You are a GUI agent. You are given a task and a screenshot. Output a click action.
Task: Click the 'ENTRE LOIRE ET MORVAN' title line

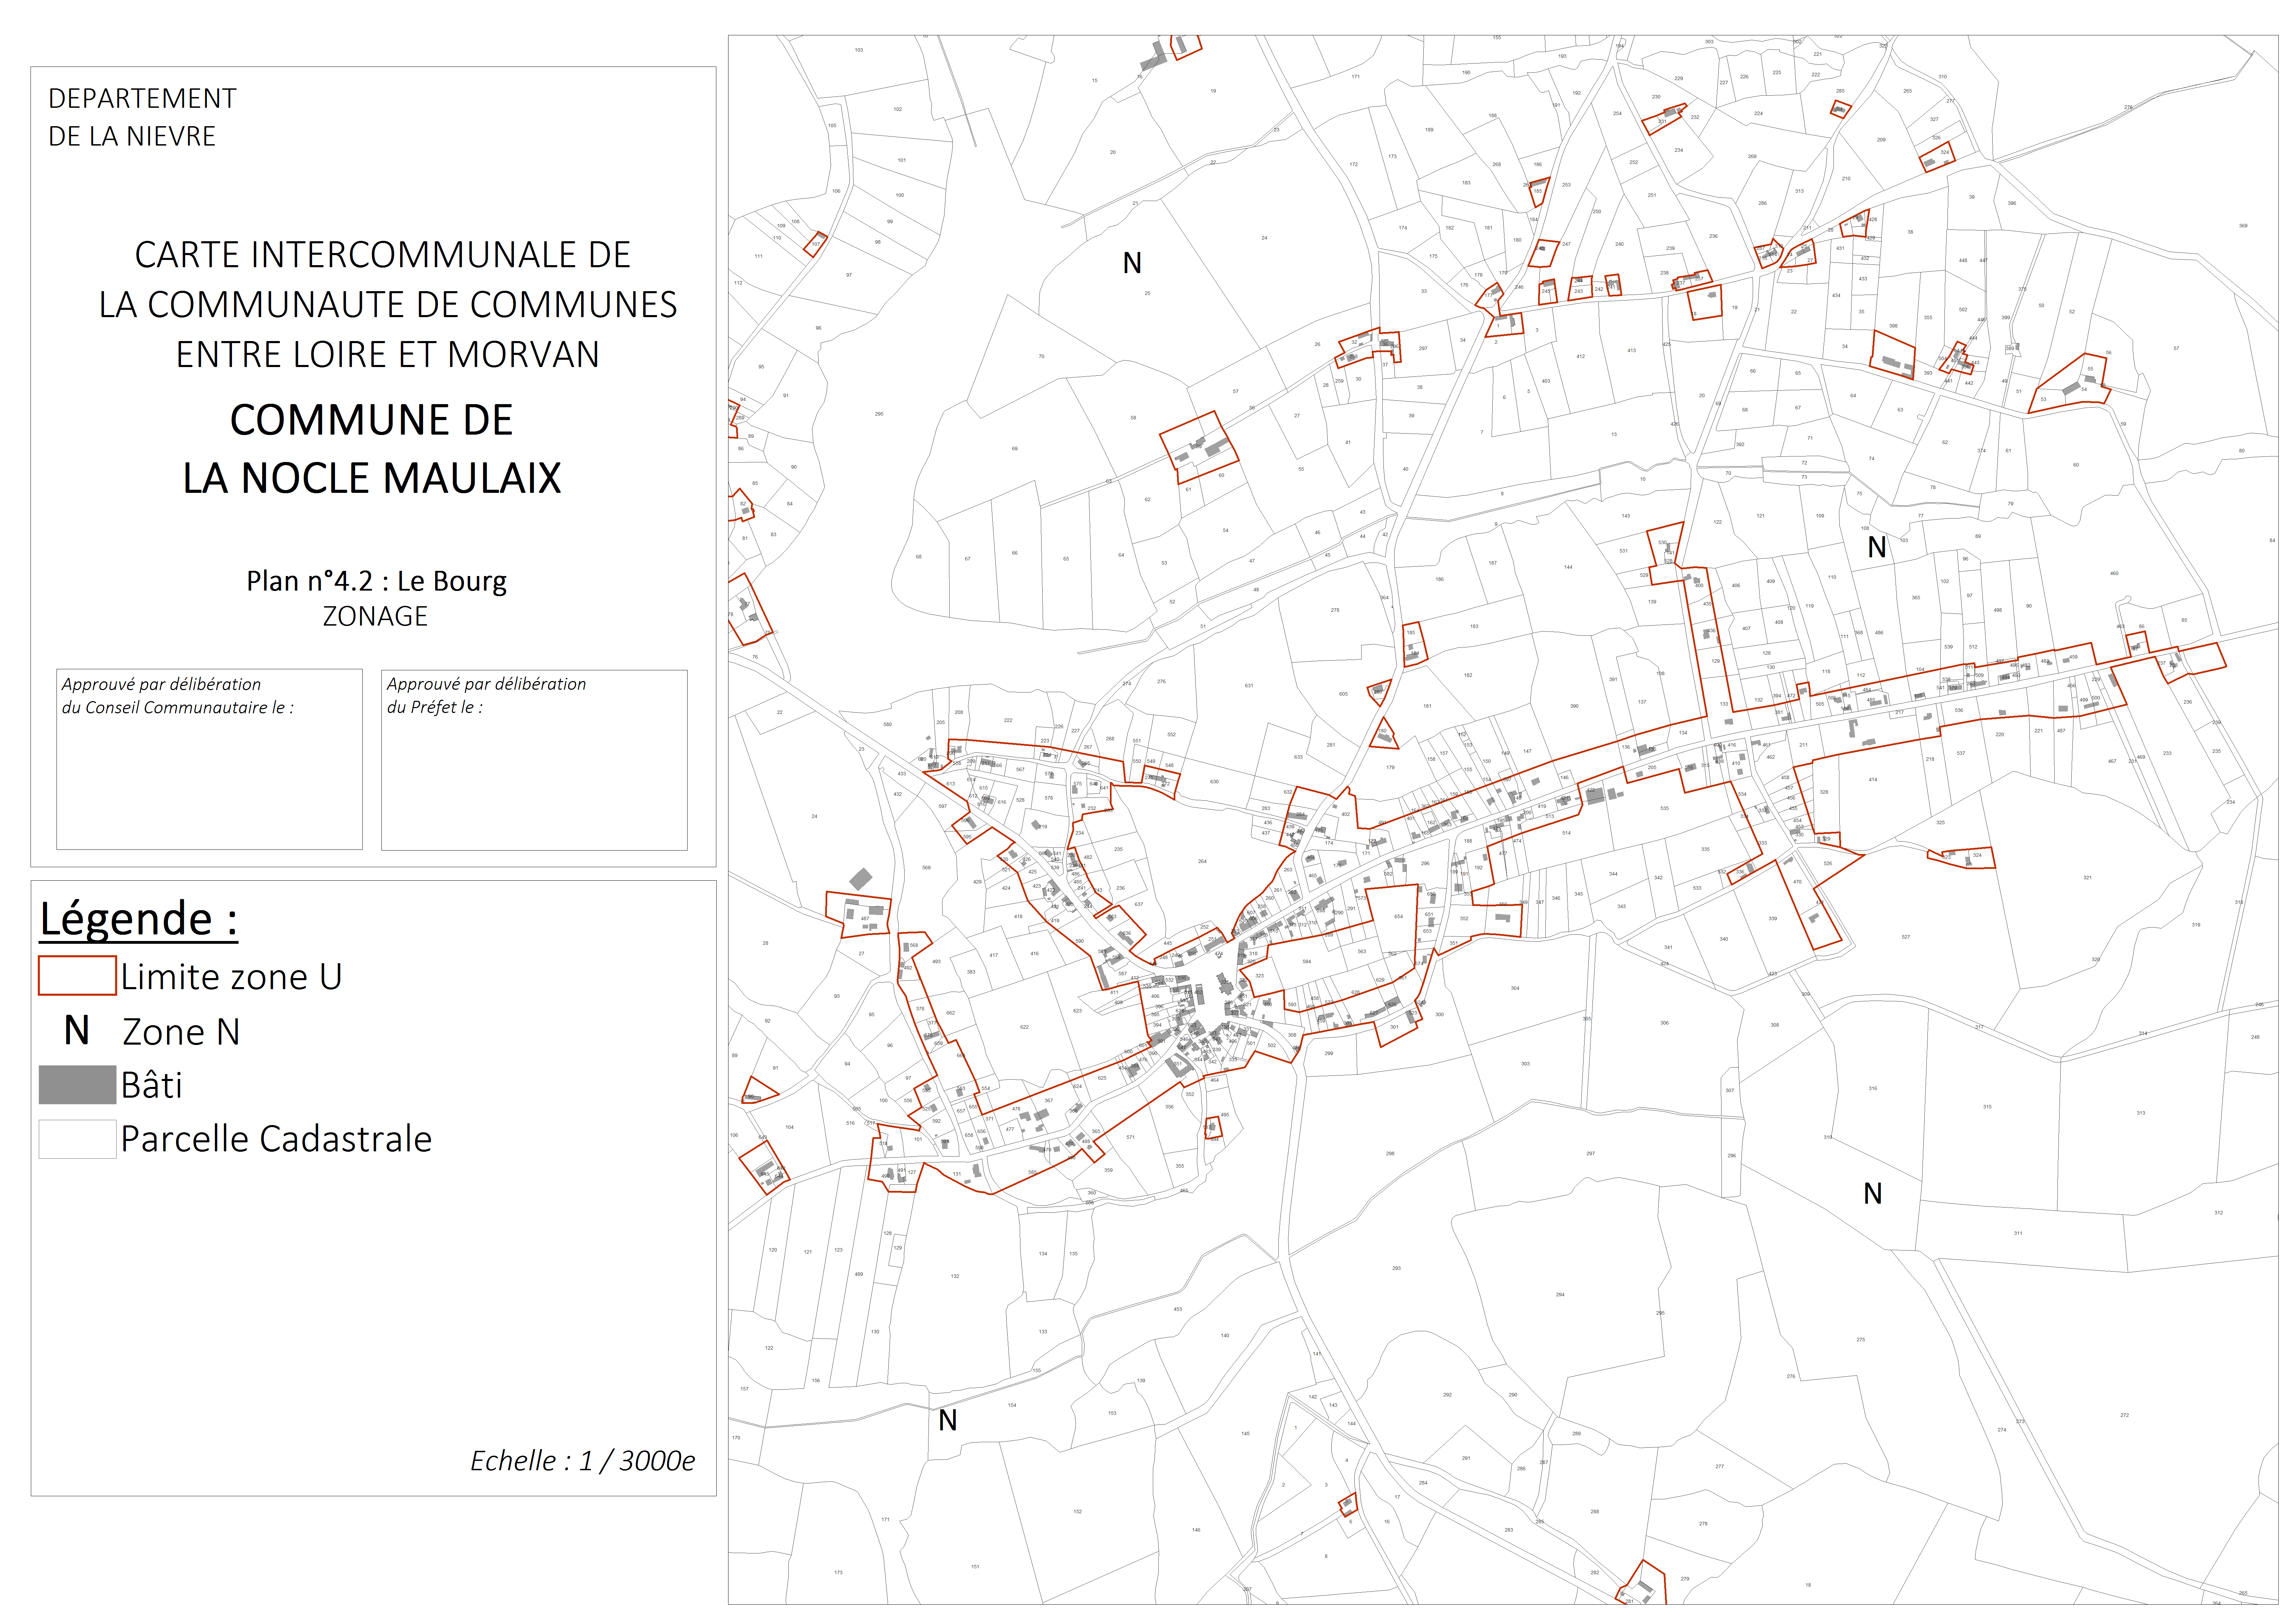(x=388, y=355)
